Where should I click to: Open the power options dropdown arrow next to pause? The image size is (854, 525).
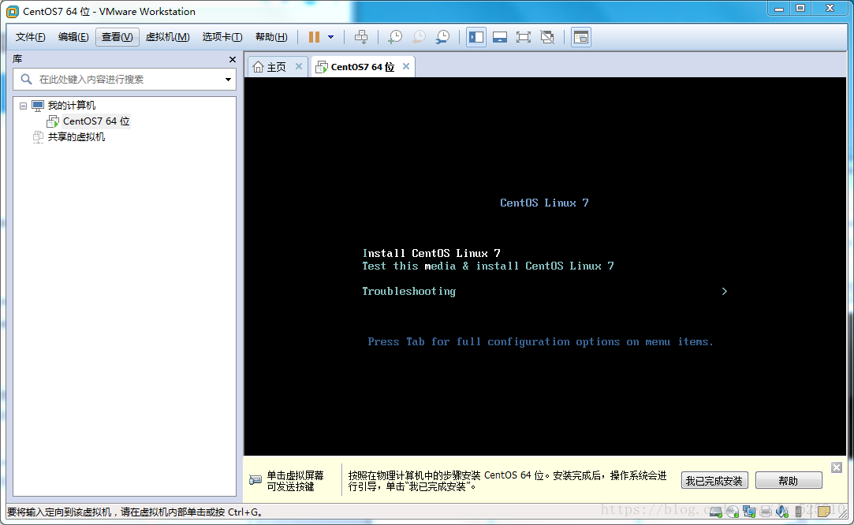pyautogui.click(x=330, y=37)
